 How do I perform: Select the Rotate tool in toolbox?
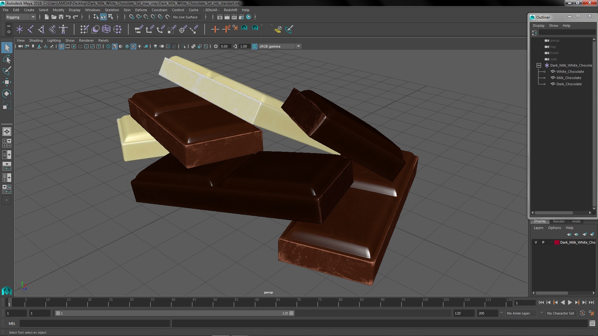coord(7,94)
